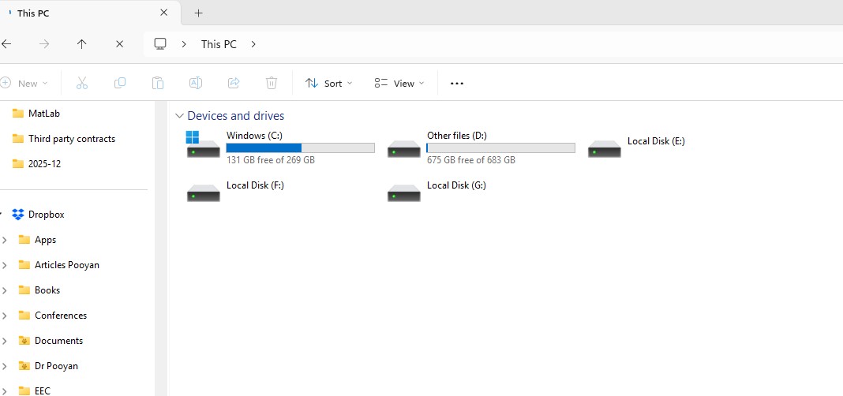
Task: Open a new tab with plus button
Action: tap(198, 13)
